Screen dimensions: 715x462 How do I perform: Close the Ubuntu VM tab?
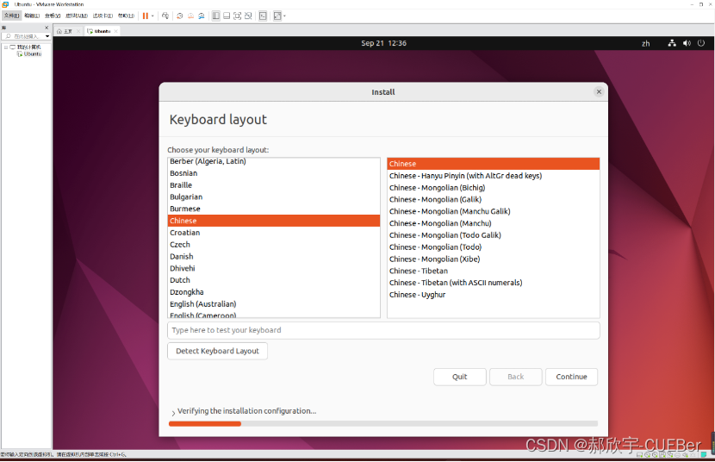pos(115,32)
